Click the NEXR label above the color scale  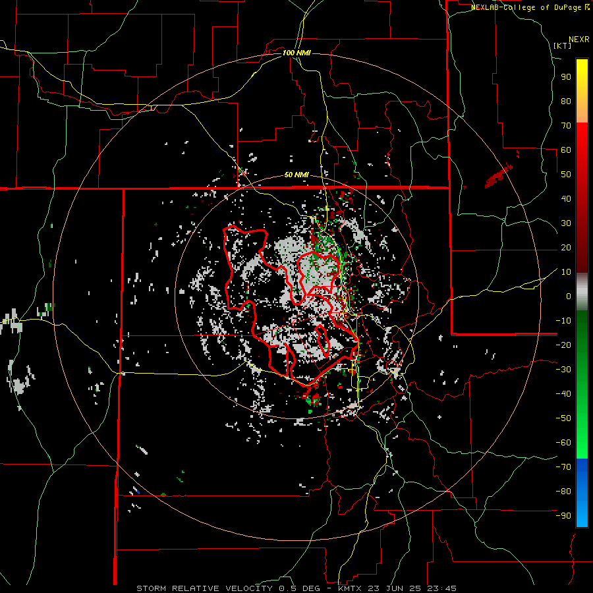[579, 40]
